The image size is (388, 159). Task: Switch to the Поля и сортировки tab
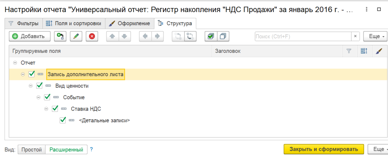coord(74,23)
